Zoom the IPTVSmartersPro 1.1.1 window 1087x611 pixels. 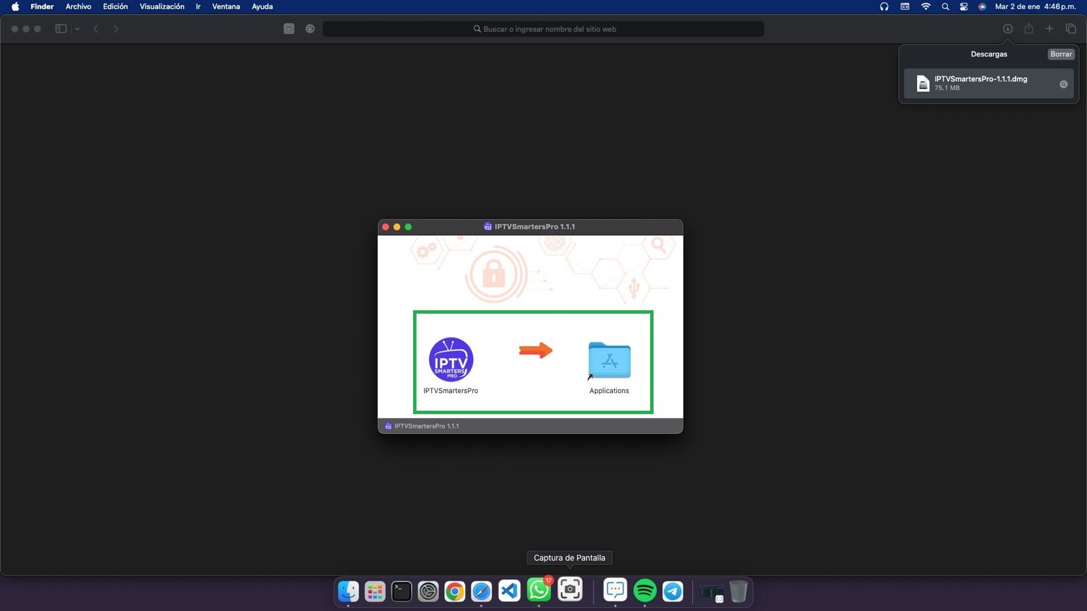tap(408, 227)
